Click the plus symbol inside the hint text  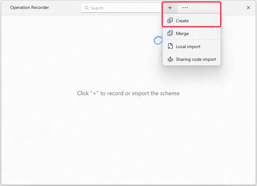tap(94, 93)
